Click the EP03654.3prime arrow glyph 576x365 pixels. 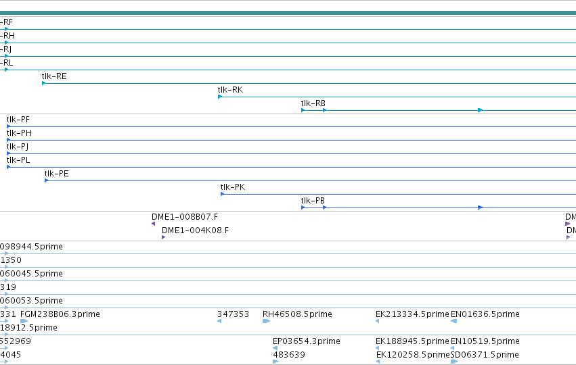pyautogui.click(x=275, y=348)
